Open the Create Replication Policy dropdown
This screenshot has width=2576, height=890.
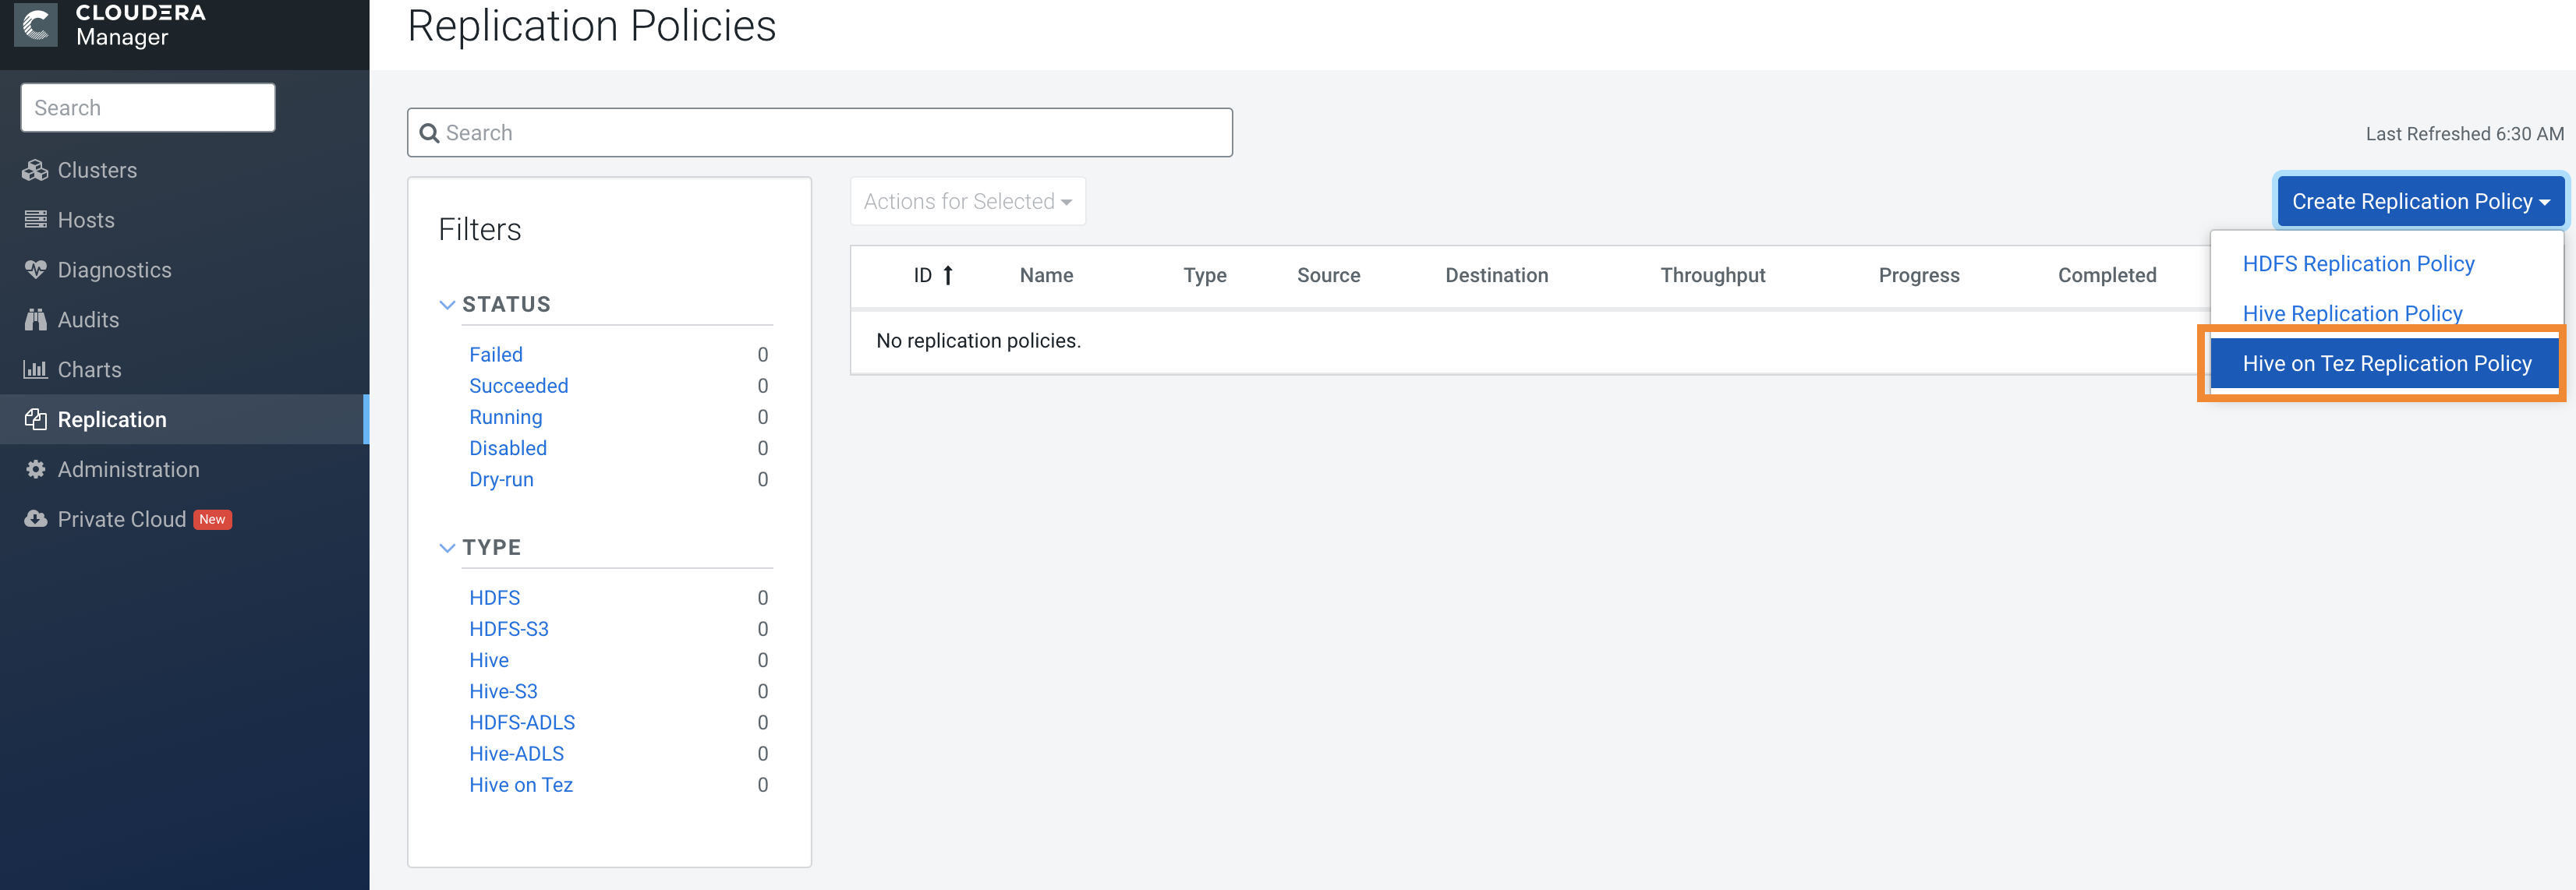click(x=2419, y=201)
